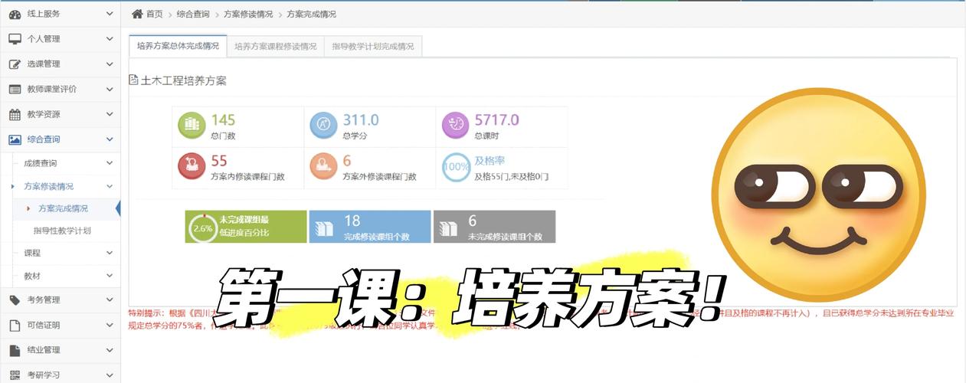966x383 pixels.
Task: Expand the 考务管理 chevron
Action: click(110, 300)
